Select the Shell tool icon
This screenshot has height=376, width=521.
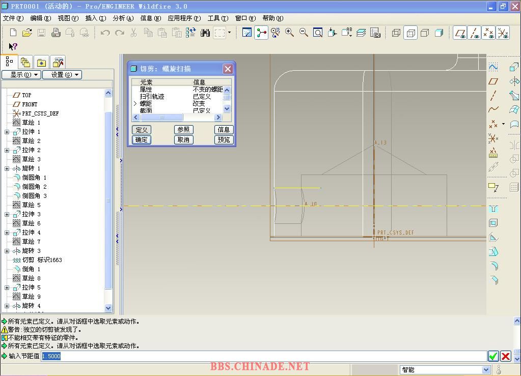pyautogui.click(x=493, y=223)
